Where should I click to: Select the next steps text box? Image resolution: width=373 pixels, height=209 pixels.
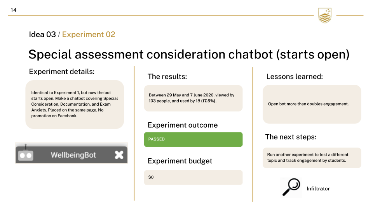pyautogui.click(x=312, y=158)
